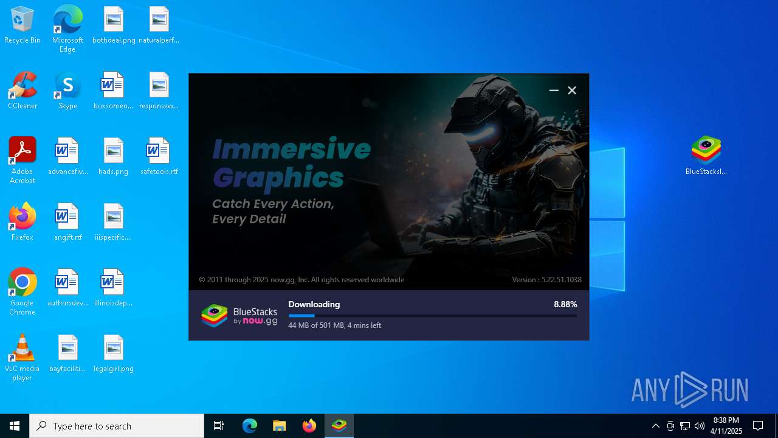This screenshot has height=438, width=778.
Task: Open CCleaner desktop shortcut
Action: coord(22,91)
